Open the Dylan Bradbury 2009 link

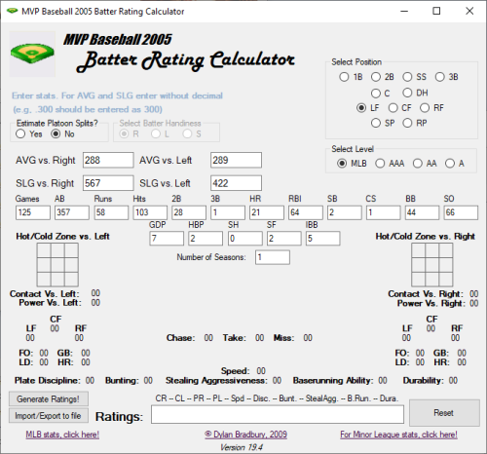coord(245,435)
